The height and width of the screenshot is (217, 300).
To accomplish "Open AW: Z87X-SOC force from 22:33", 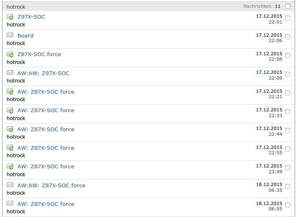I will click(46, 111).
